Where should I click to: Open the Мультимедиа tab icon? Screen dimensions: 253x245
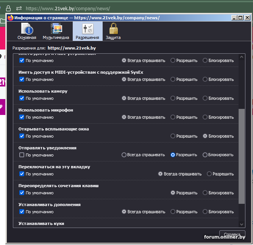click(56, 31)
